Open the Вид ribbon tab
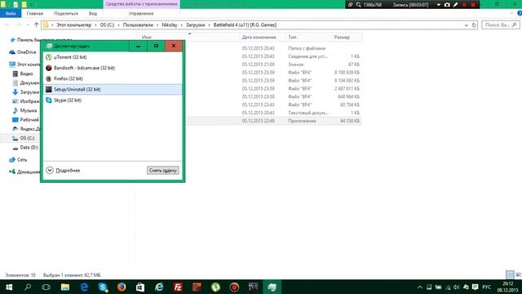The height and width of the screenshot is (294, 522). [93, 13]
